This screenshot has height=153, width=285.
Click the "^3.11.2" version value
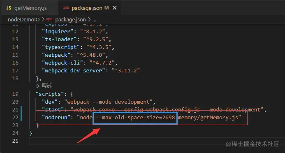126,71
